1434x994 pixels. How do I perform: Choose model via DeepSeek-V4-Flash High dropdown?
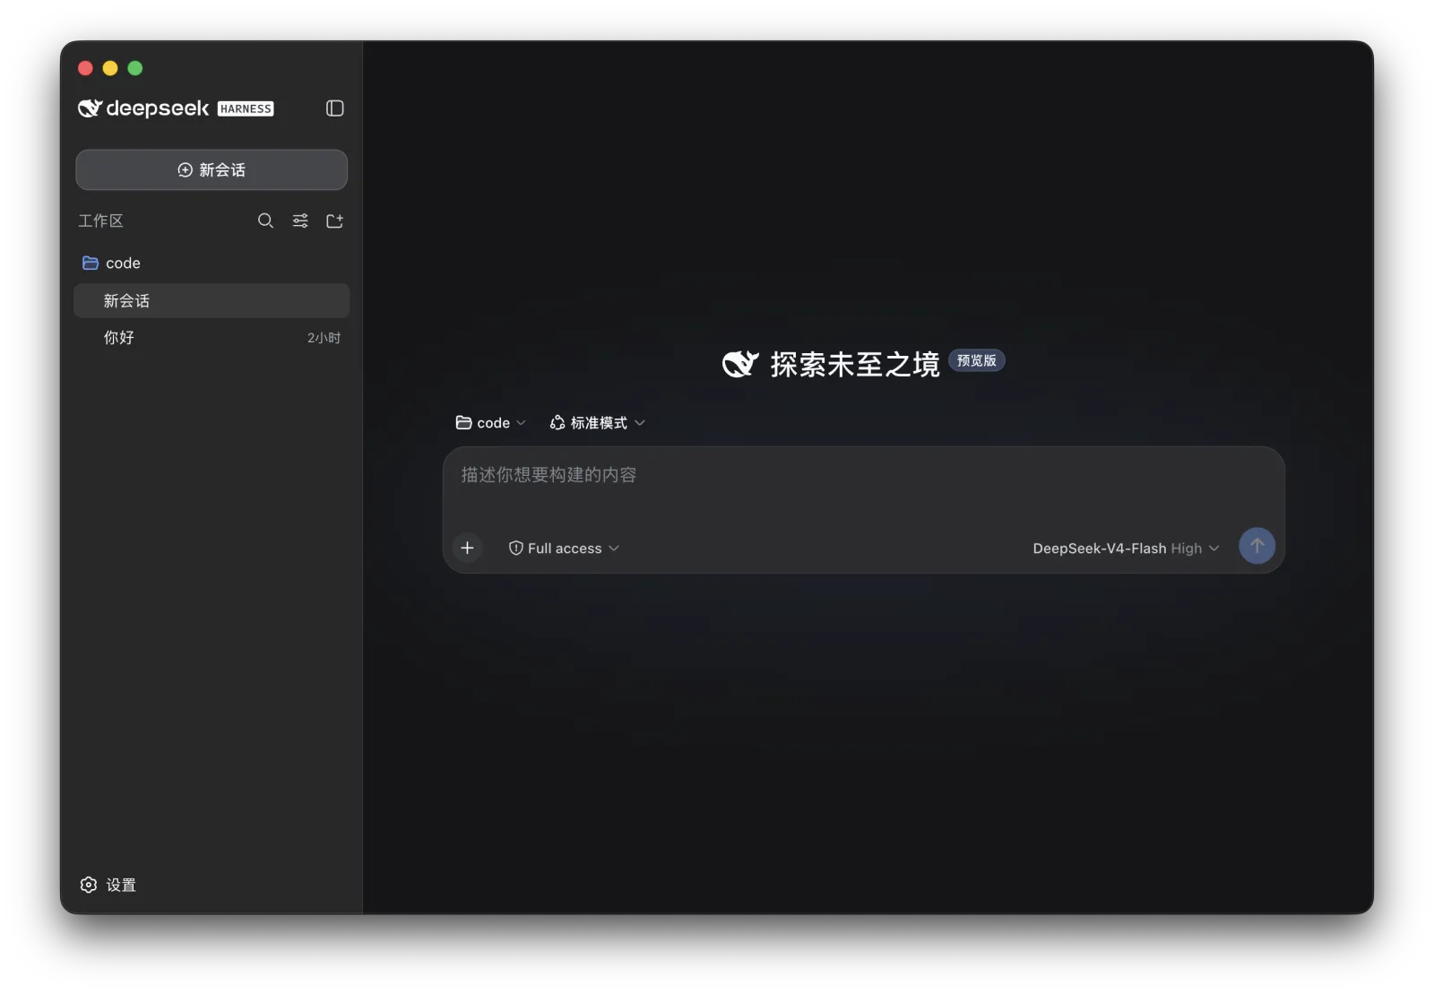click(x=1126, y=549)
